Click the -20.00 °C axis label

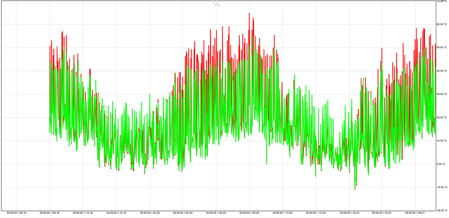[x=442, y=210]
